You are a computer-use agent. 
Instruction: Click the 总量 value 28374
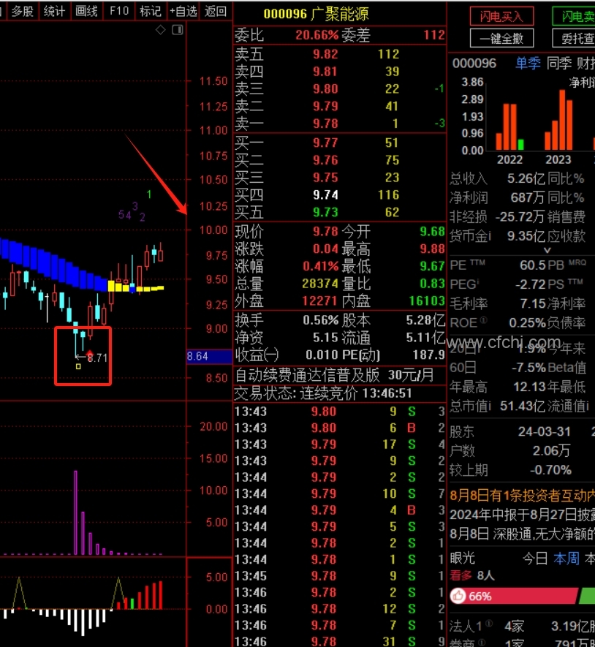point(319,284)
